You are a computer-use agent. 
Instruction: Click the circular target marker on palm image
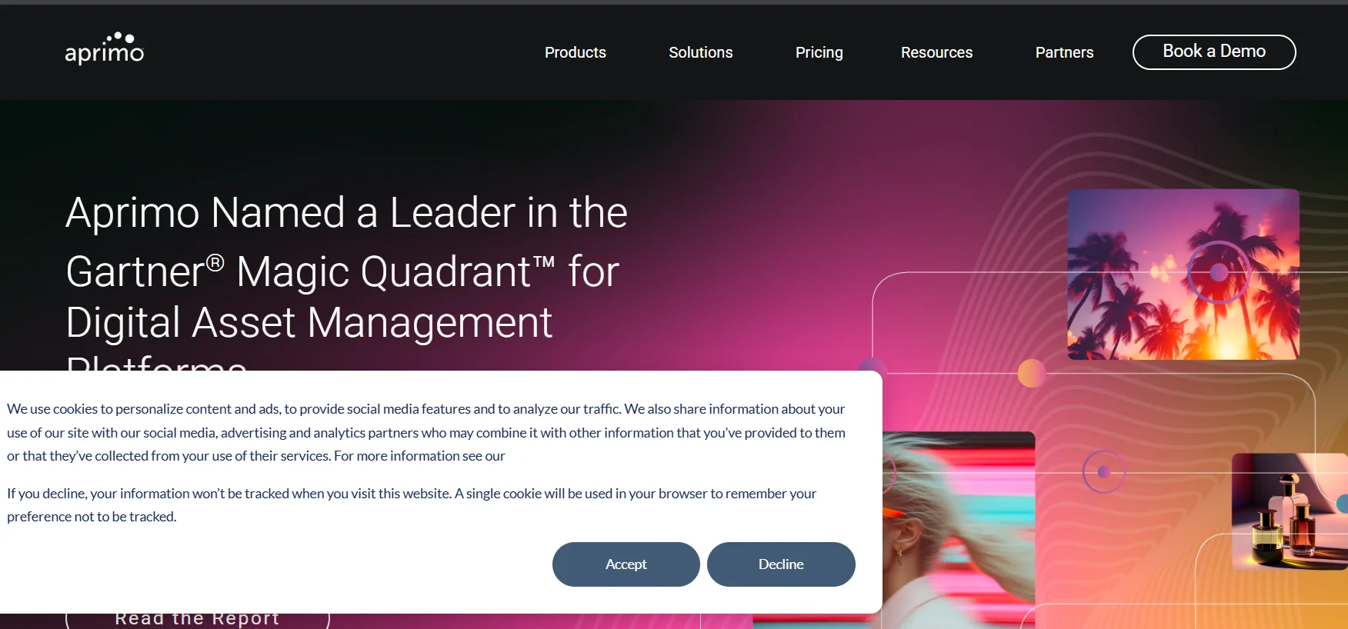1219,272
